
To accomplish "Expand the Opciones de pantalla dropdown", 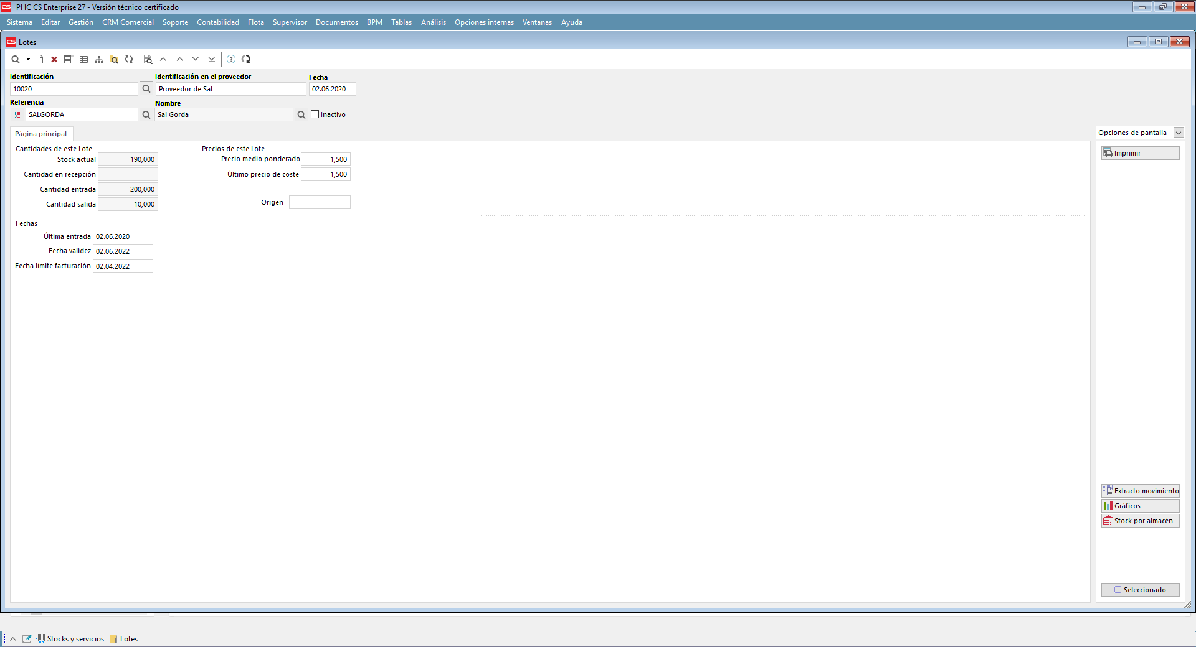I will coord(1179,133).
